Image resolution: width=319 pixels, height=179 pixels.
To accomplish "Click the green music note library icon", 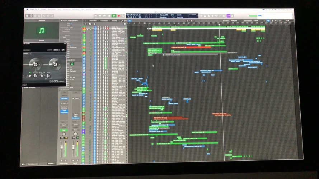I will click(x=42, y=31).
